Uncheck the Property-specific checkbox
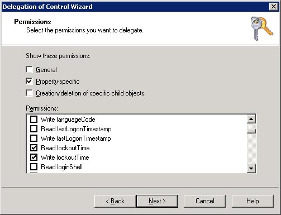The height and width of the screenshot is (215, 281). 29,82
